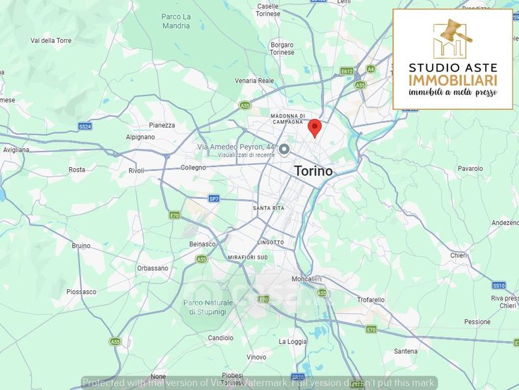
Task: Click the red location pin marker
Action: [x=314, y=128]
